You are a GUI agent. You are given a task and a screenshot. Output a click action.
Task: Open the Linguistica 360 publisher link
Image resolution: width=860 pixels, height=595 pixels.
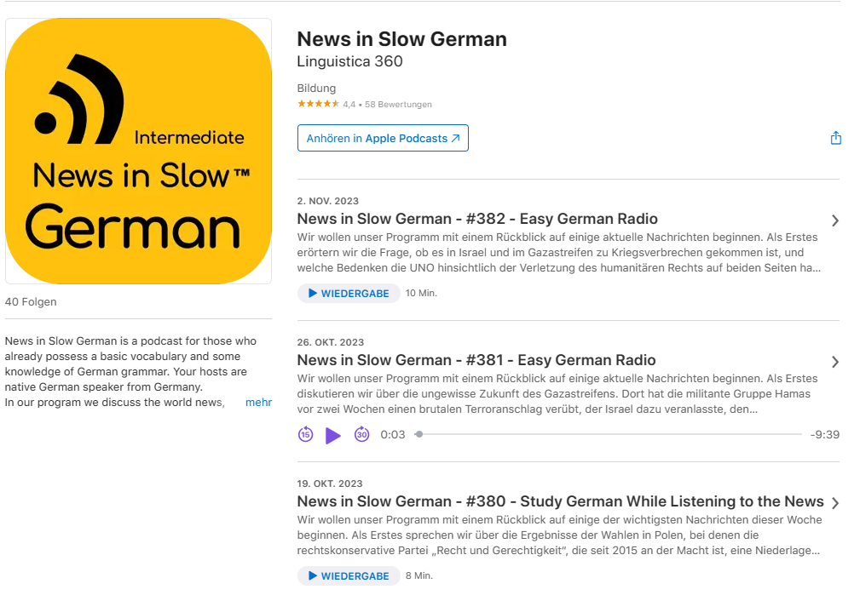pos(350,61)
